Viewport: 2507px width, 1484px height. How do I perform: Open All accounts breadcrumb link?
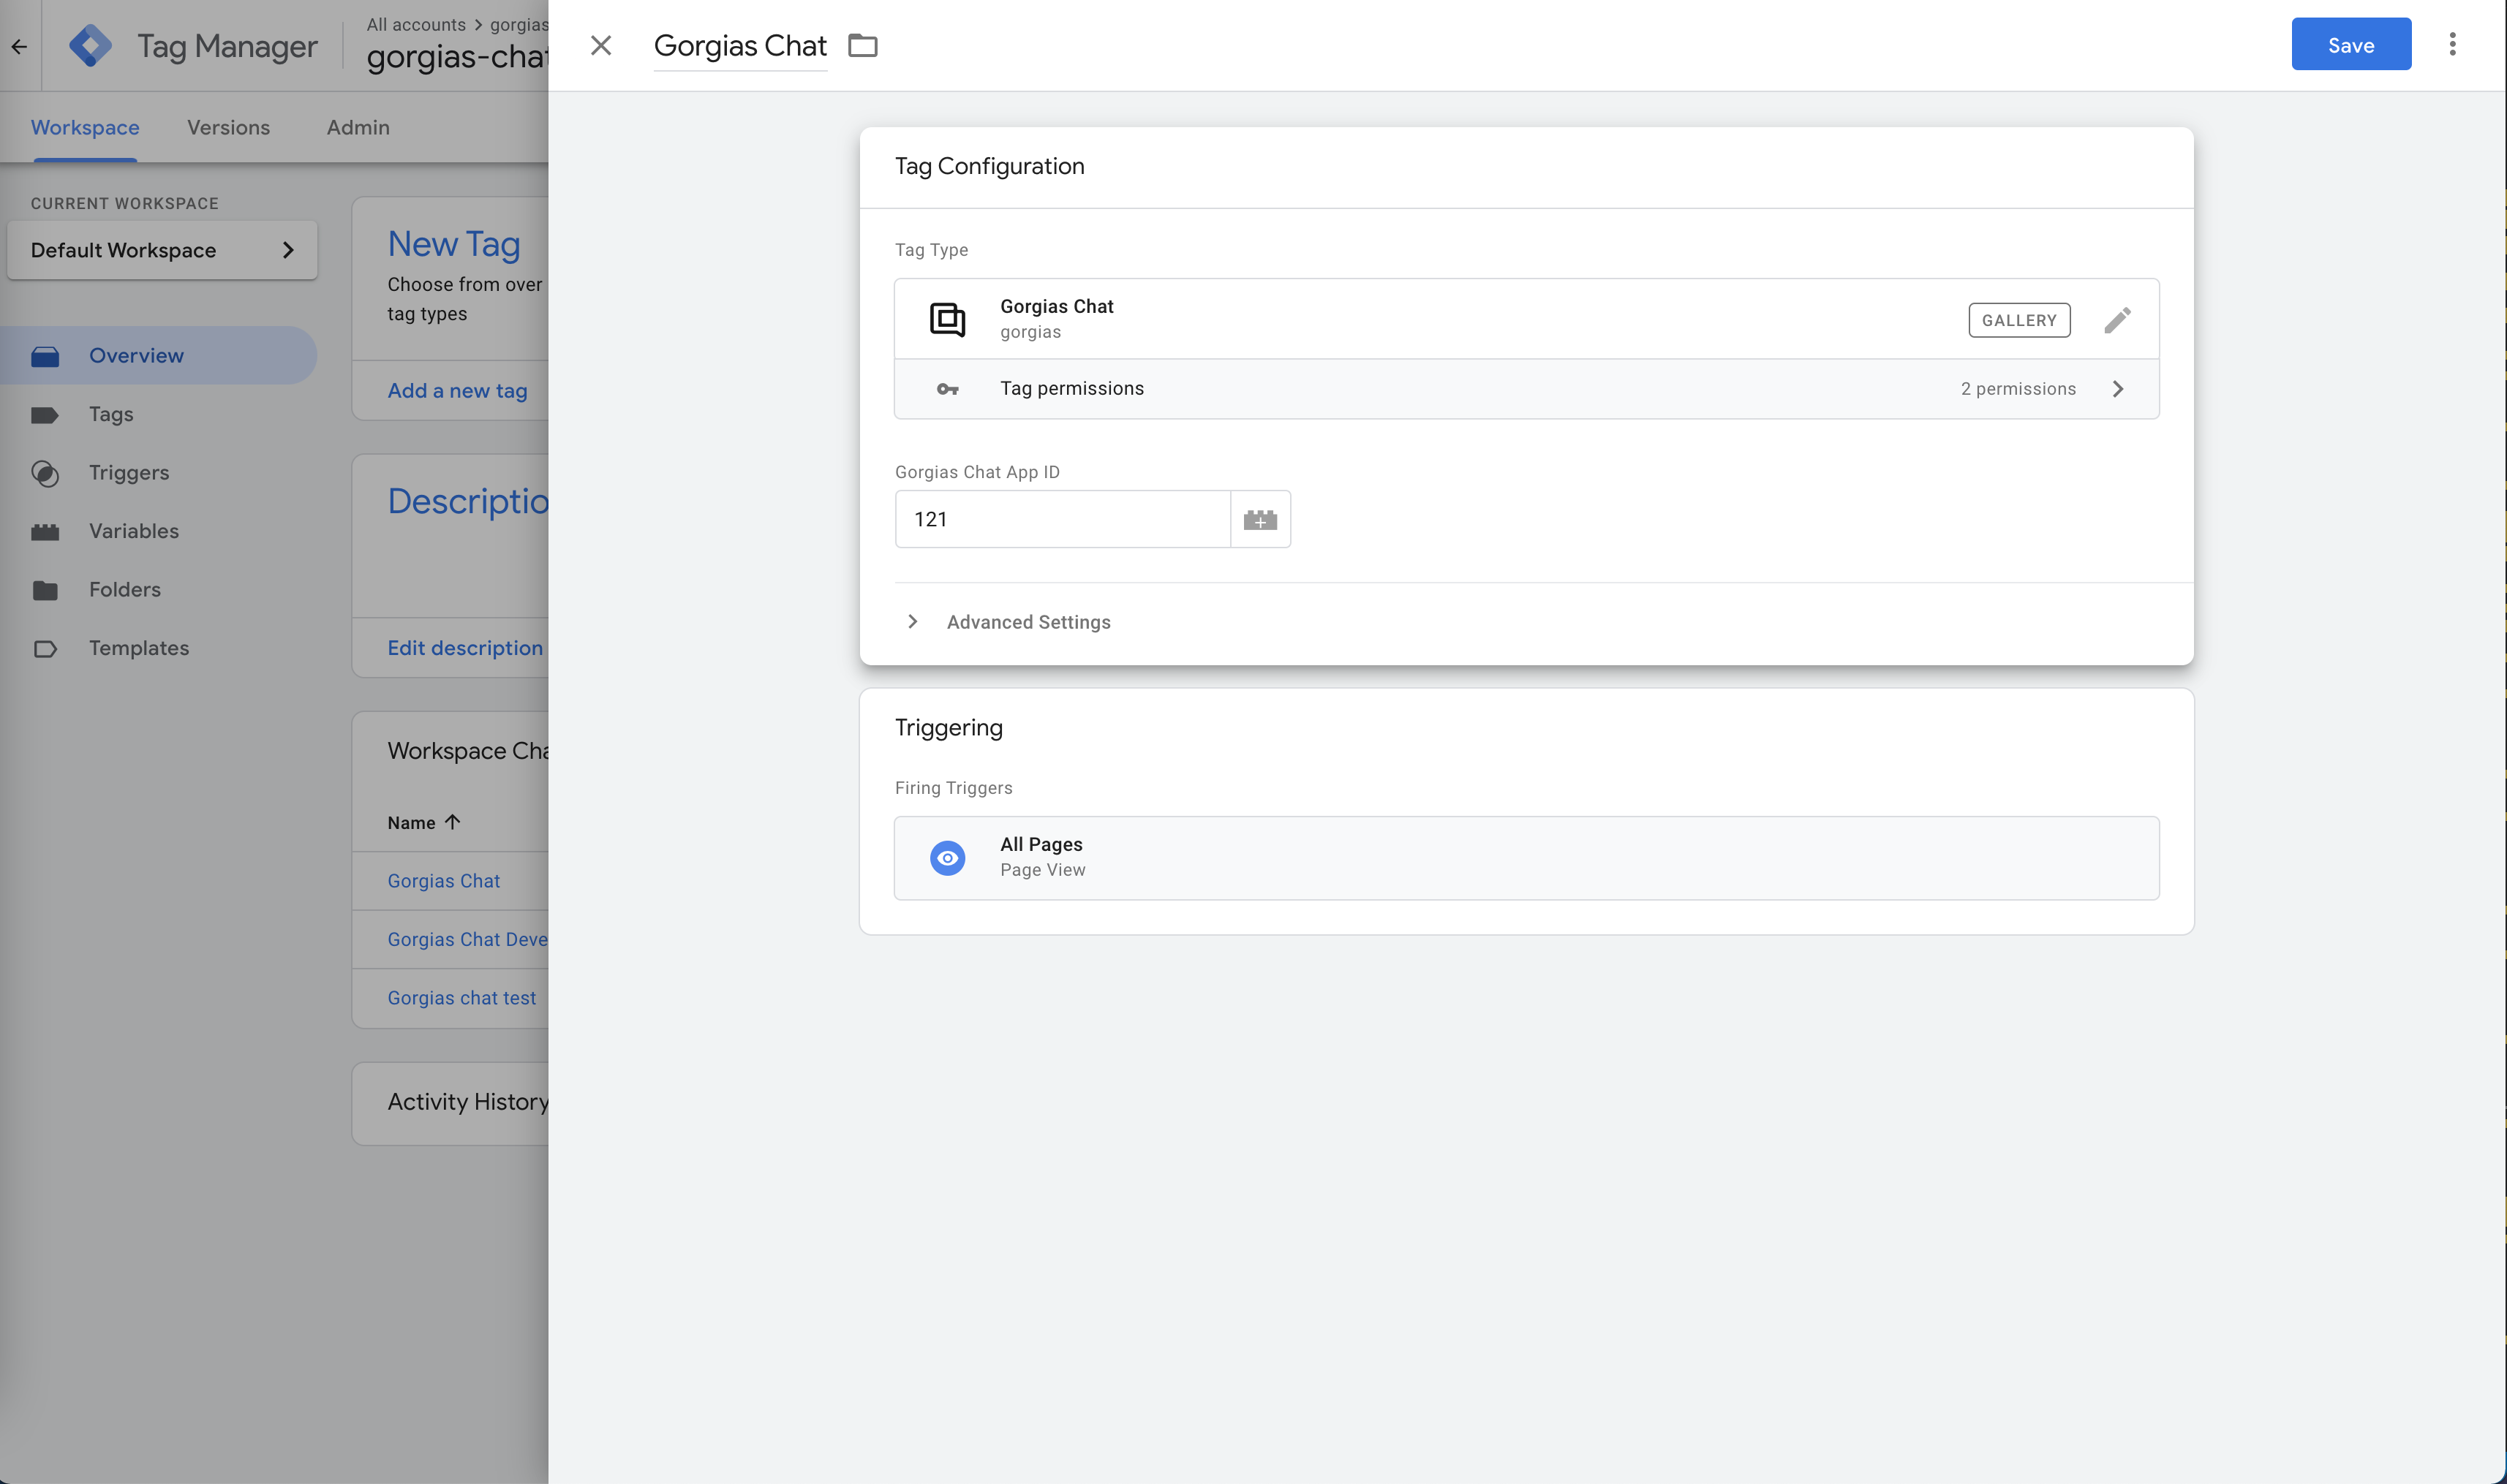pyautogui.click(x=416, y=24)
